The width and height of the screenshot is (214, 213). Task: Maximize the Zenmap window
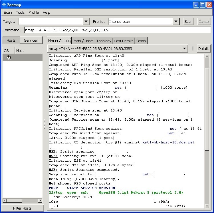203,5
